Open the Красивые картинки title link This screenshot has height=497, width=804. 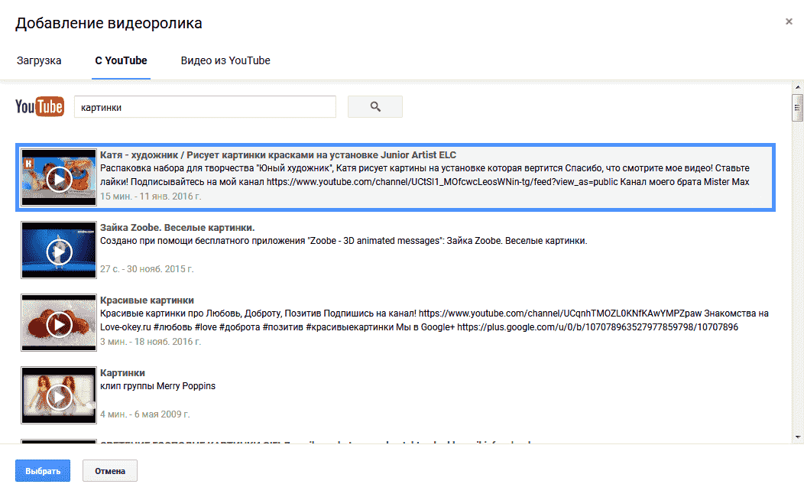[x=147, y=300]
